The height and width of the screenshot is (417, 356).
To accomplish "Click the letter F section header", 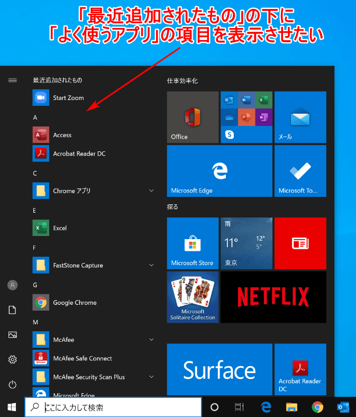I will pyautogui.click(x=34, y=248).
